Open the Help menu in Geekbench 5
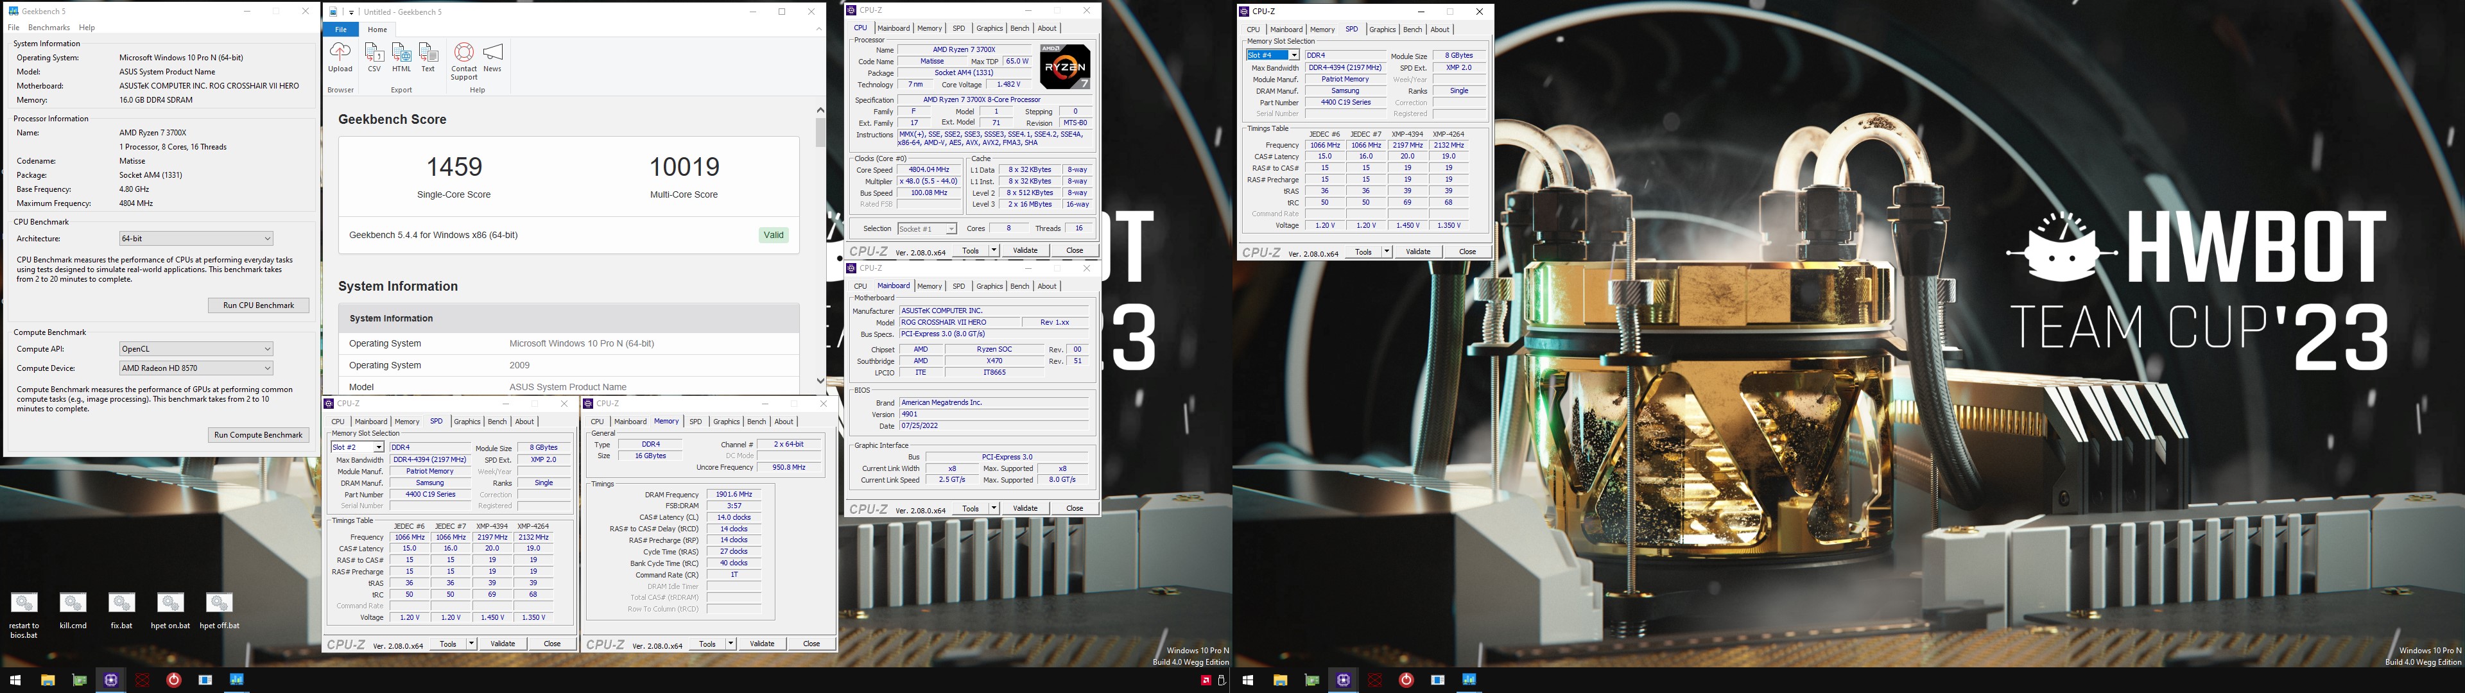Screen dimensions: 2465x693 pos(87,28)
